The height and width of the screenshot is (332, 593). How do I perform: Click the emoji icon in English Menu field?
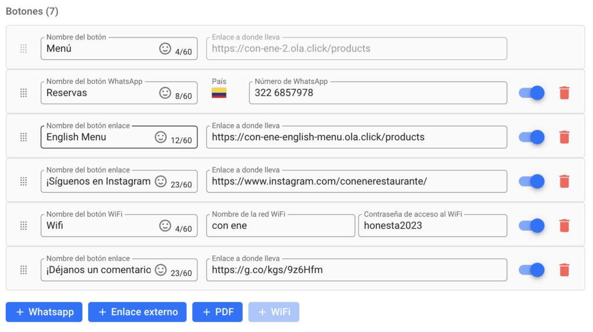pyautogui.click(x=161, y=137)
